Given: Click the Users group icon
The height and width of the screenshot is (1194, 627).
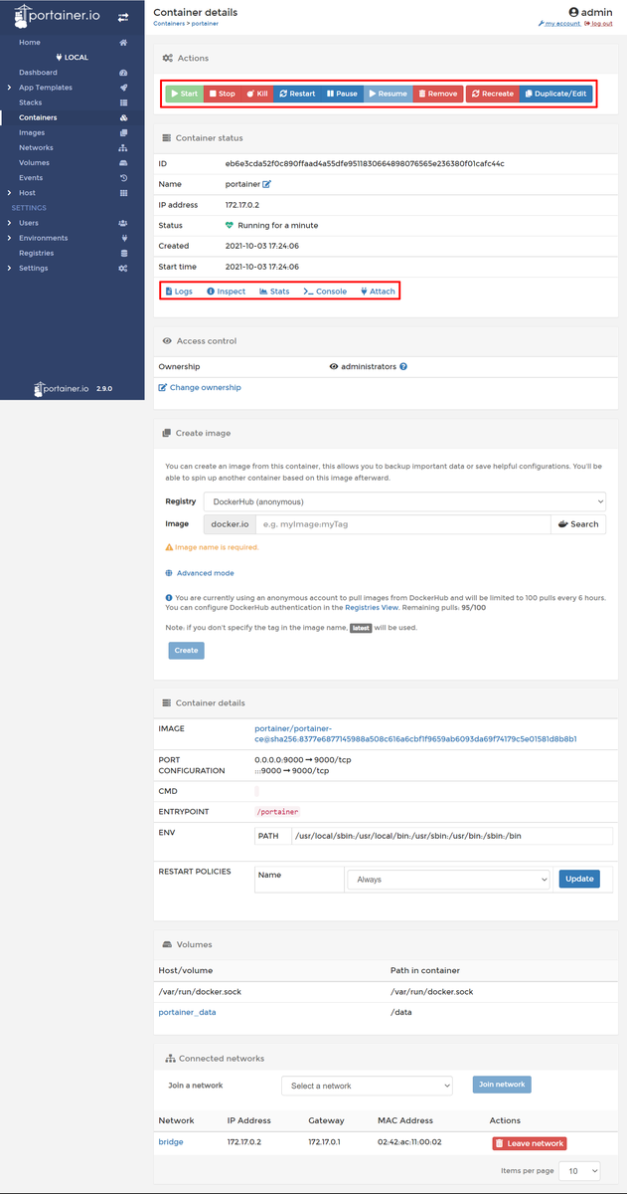Looking at the screenshot, I should pyautogui.click(x=123, y=223).
